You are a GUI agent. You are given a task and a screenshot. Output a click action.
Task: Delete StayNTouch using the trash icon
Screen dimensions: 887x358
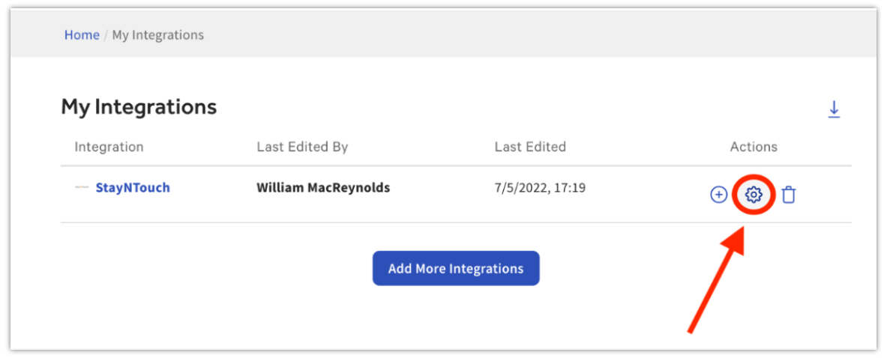(x=788, y=195)
